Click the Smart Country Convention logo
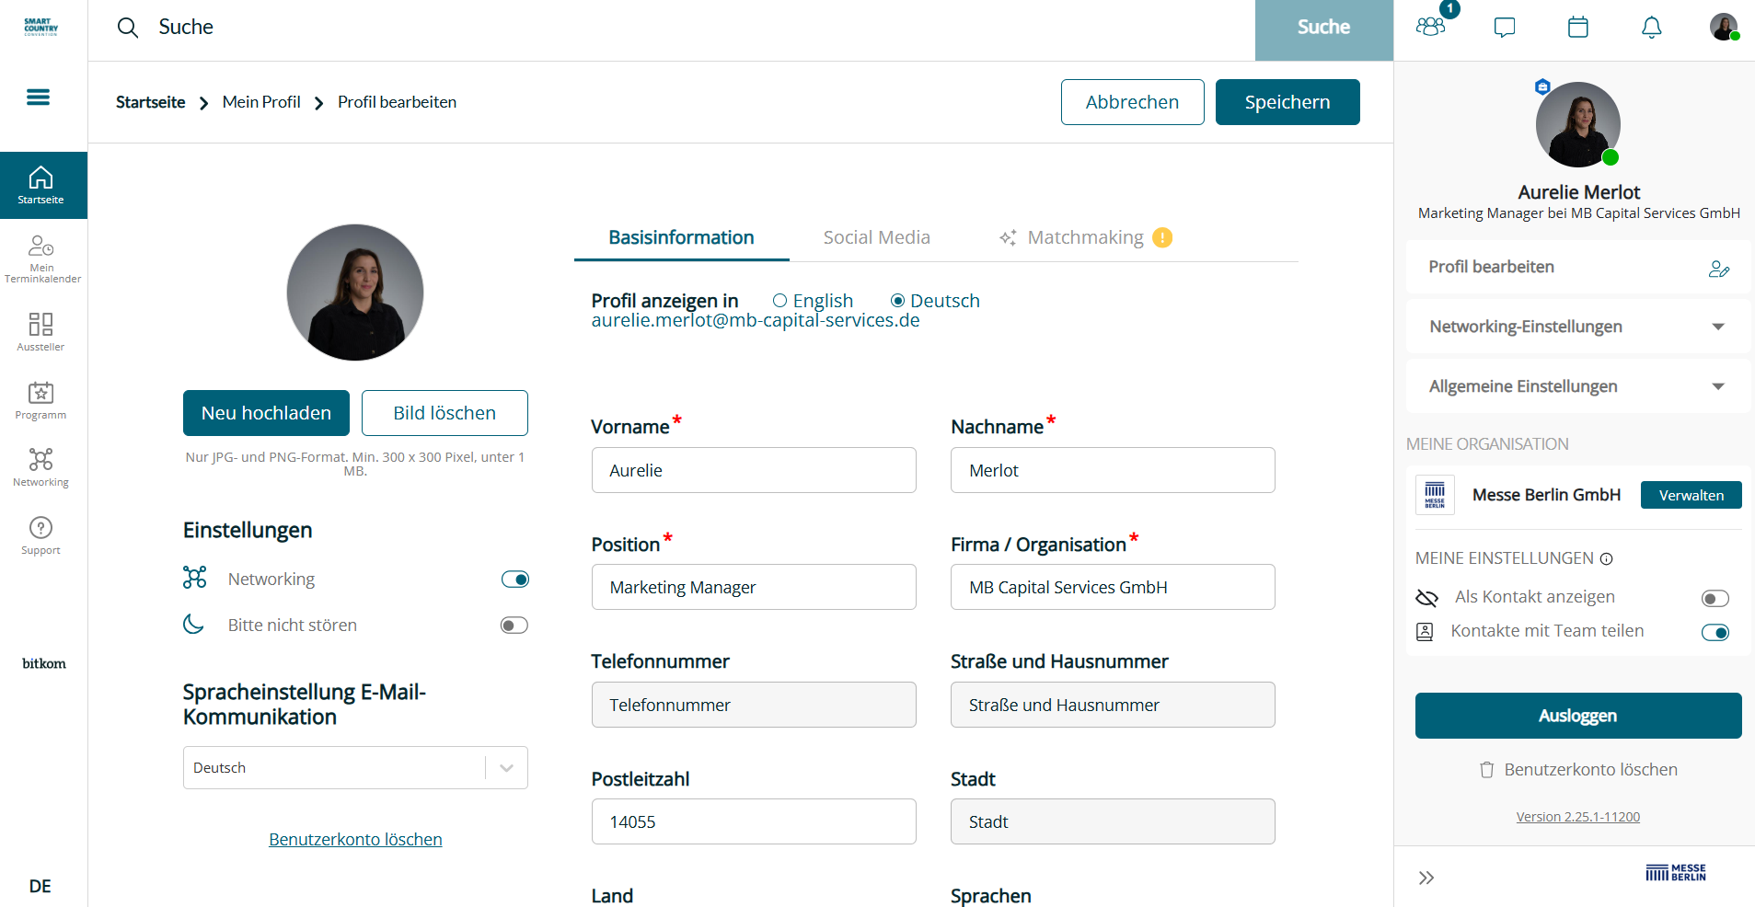Image resolution: width=1755 pixels, height=907 pixels. tap(41, 27)
